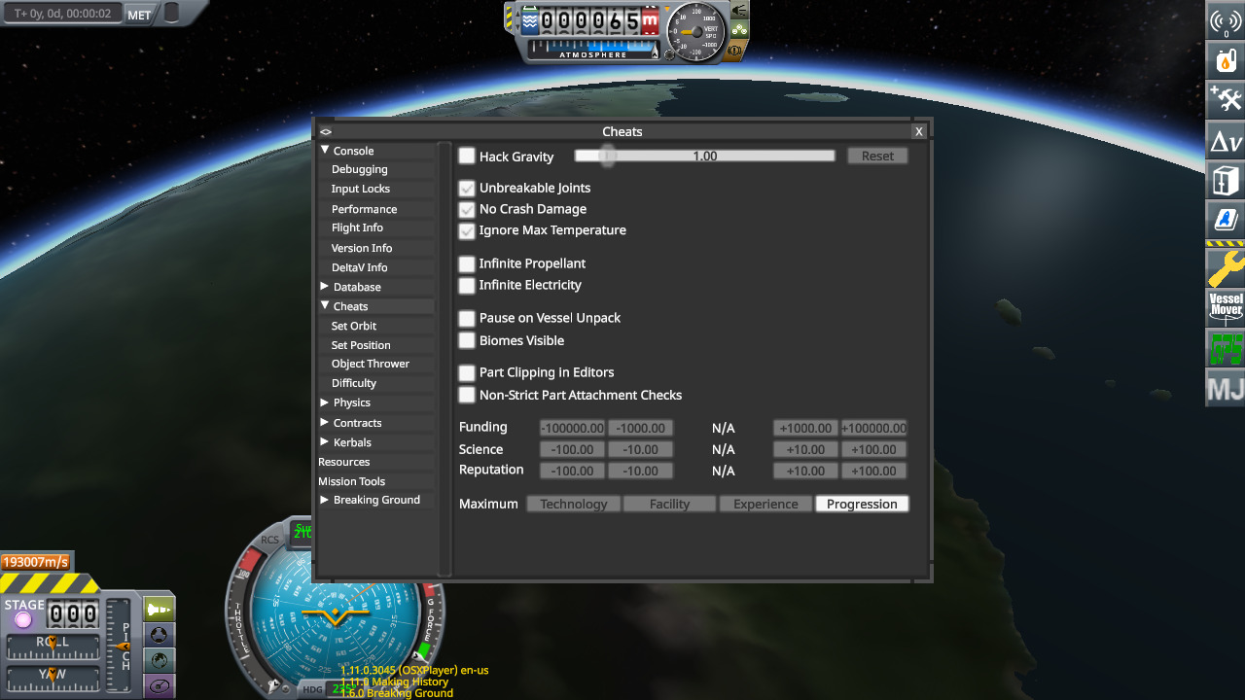
Task: Check Non-Strict Part Attachment Checks box
Action: pos(467,395)
